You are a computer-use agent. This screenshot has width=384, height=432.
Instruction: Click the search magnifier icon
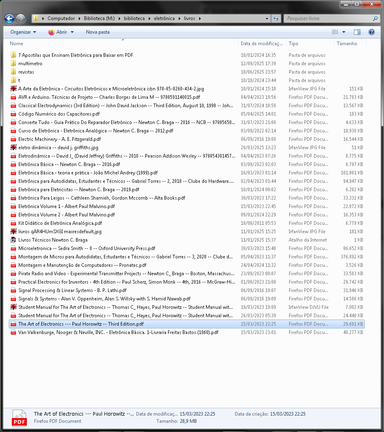coord(375,18)
